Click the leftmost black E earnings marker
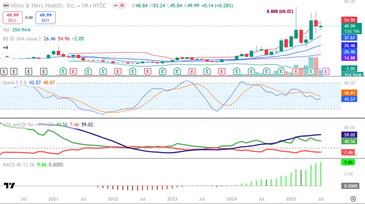The image size is (365, 204). [4, 72]
